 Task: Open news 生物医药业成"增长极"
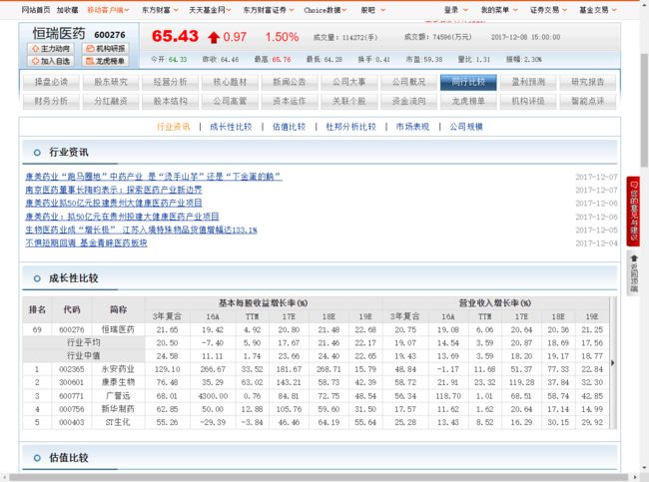tap(141, 230)
